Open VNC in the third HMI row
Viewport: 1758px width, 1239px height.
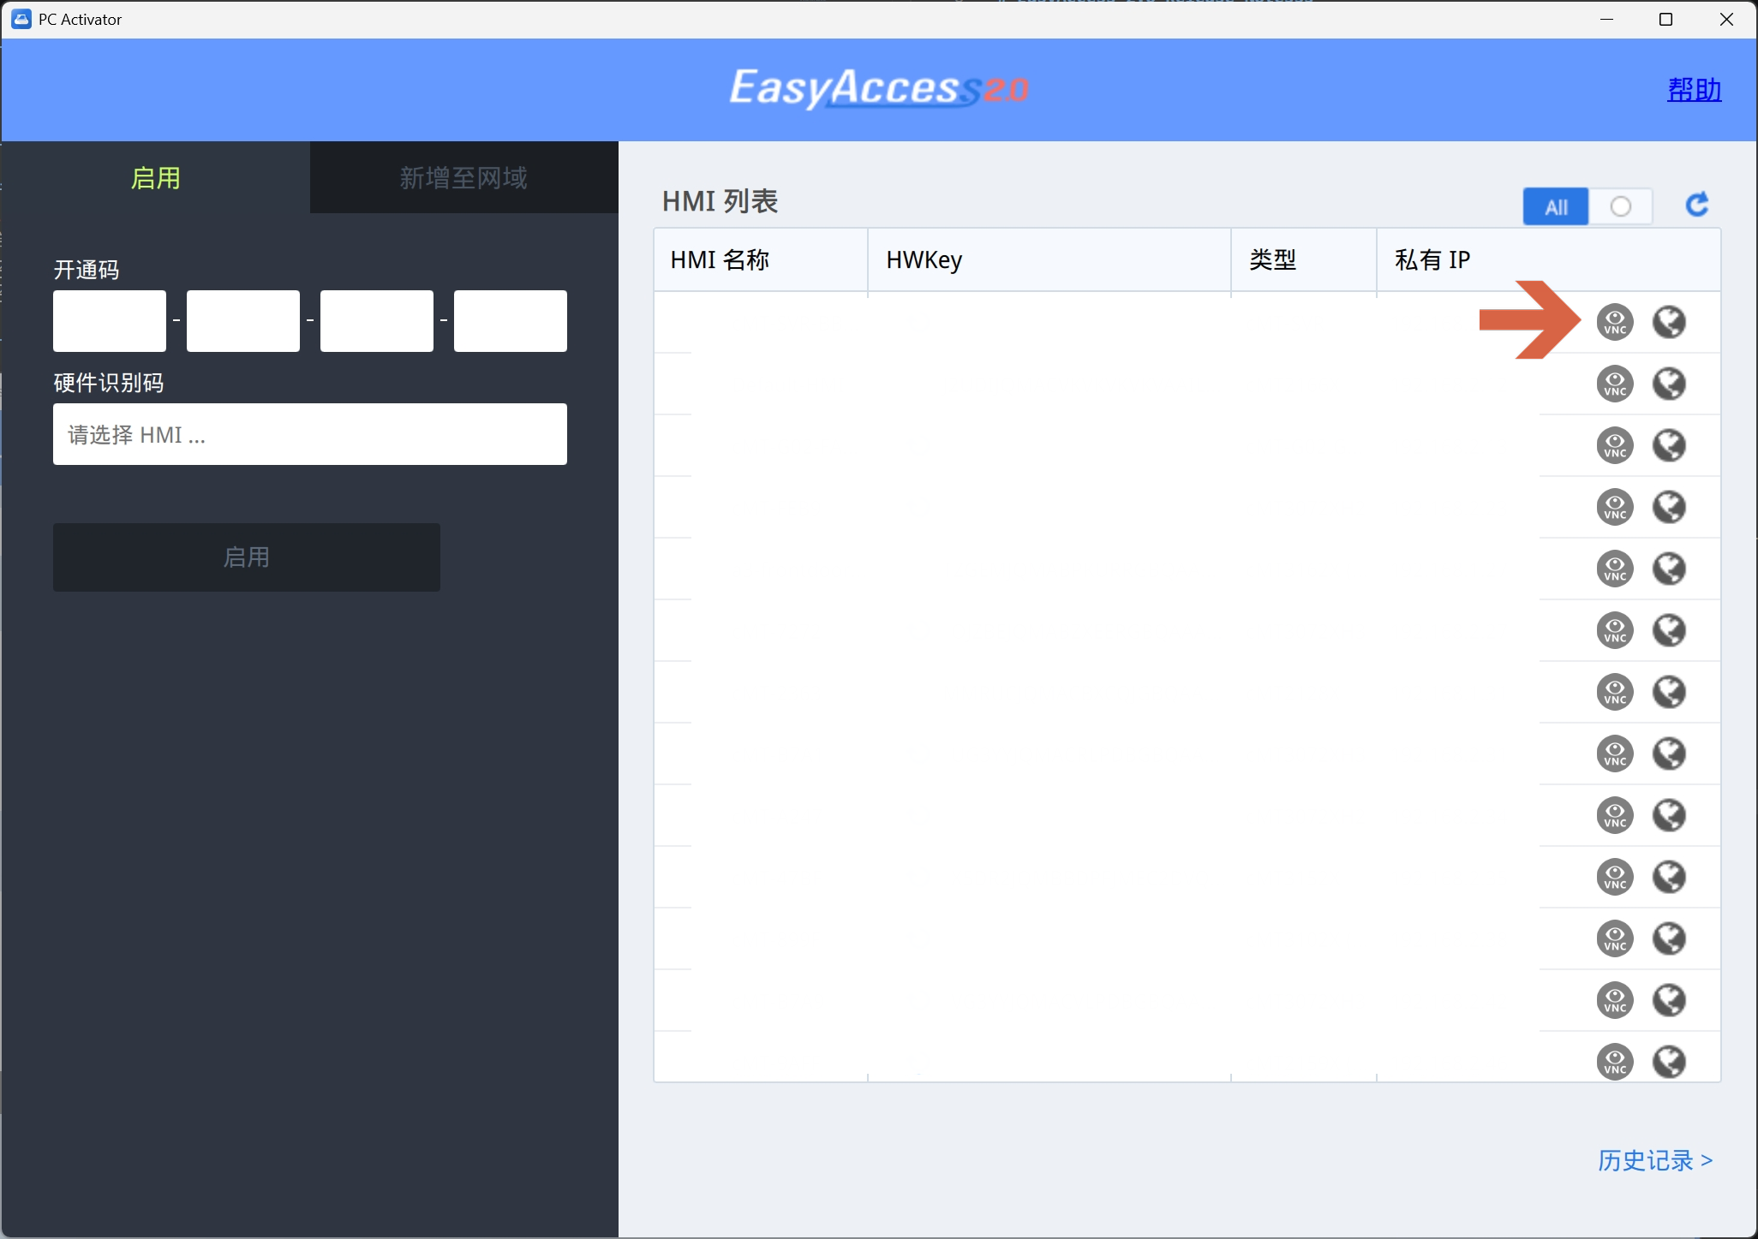(x=1615, y=445)
